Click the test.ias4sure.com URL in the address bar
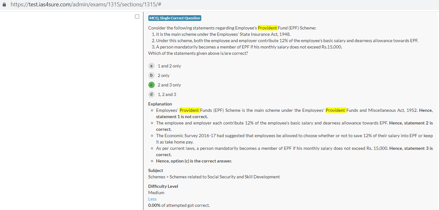The width and height of the screenshot is (439, 210). coord(86,5)
